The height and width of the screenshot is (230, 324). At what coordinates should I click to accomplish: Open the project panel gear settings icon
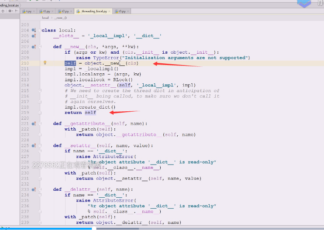pyautogui.click(x=10, y=11)
